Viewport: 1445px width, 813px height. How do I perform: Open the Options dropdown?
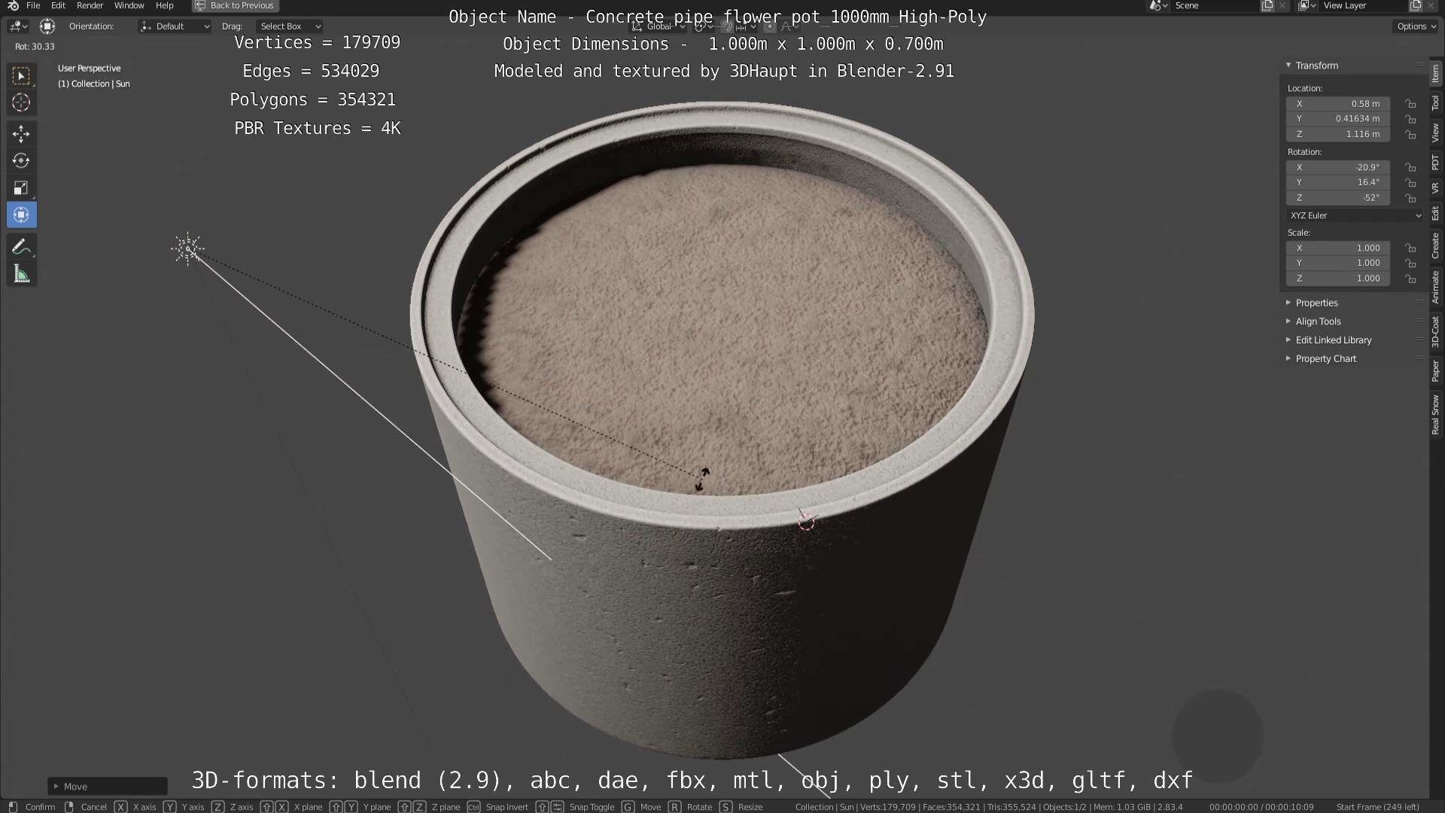1416,26
